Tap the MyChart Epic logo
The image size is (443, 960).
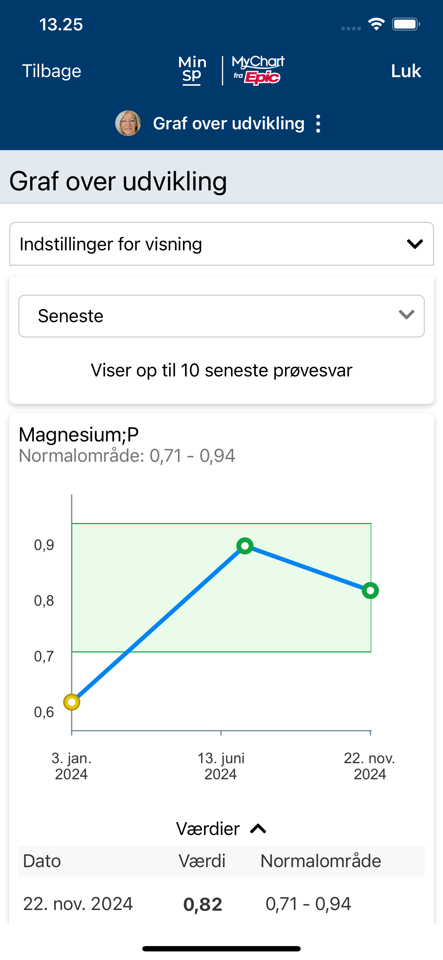[258, 70]
